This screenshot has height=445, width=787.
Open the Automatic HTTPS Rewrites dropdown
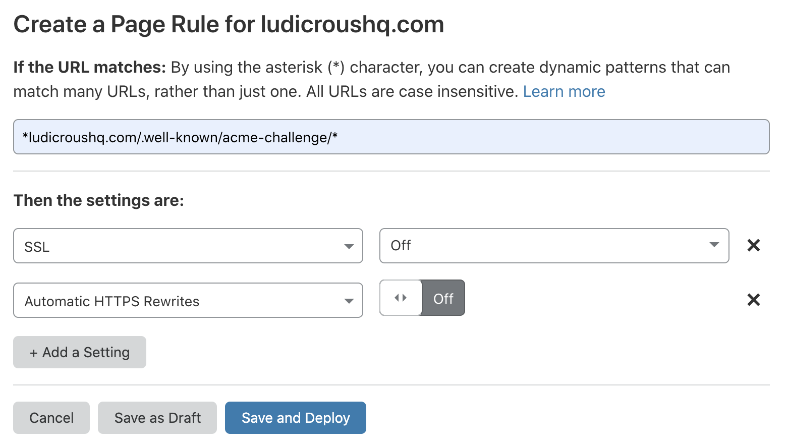pos(188,301)
